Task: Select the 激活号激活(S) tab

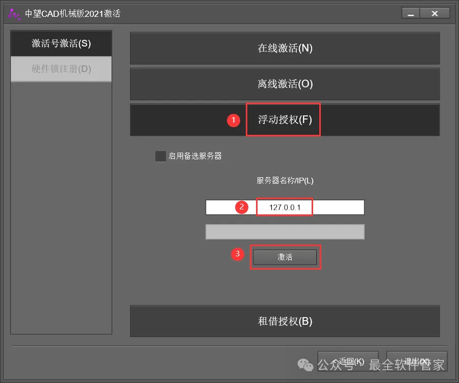Action: click(61, 43)
